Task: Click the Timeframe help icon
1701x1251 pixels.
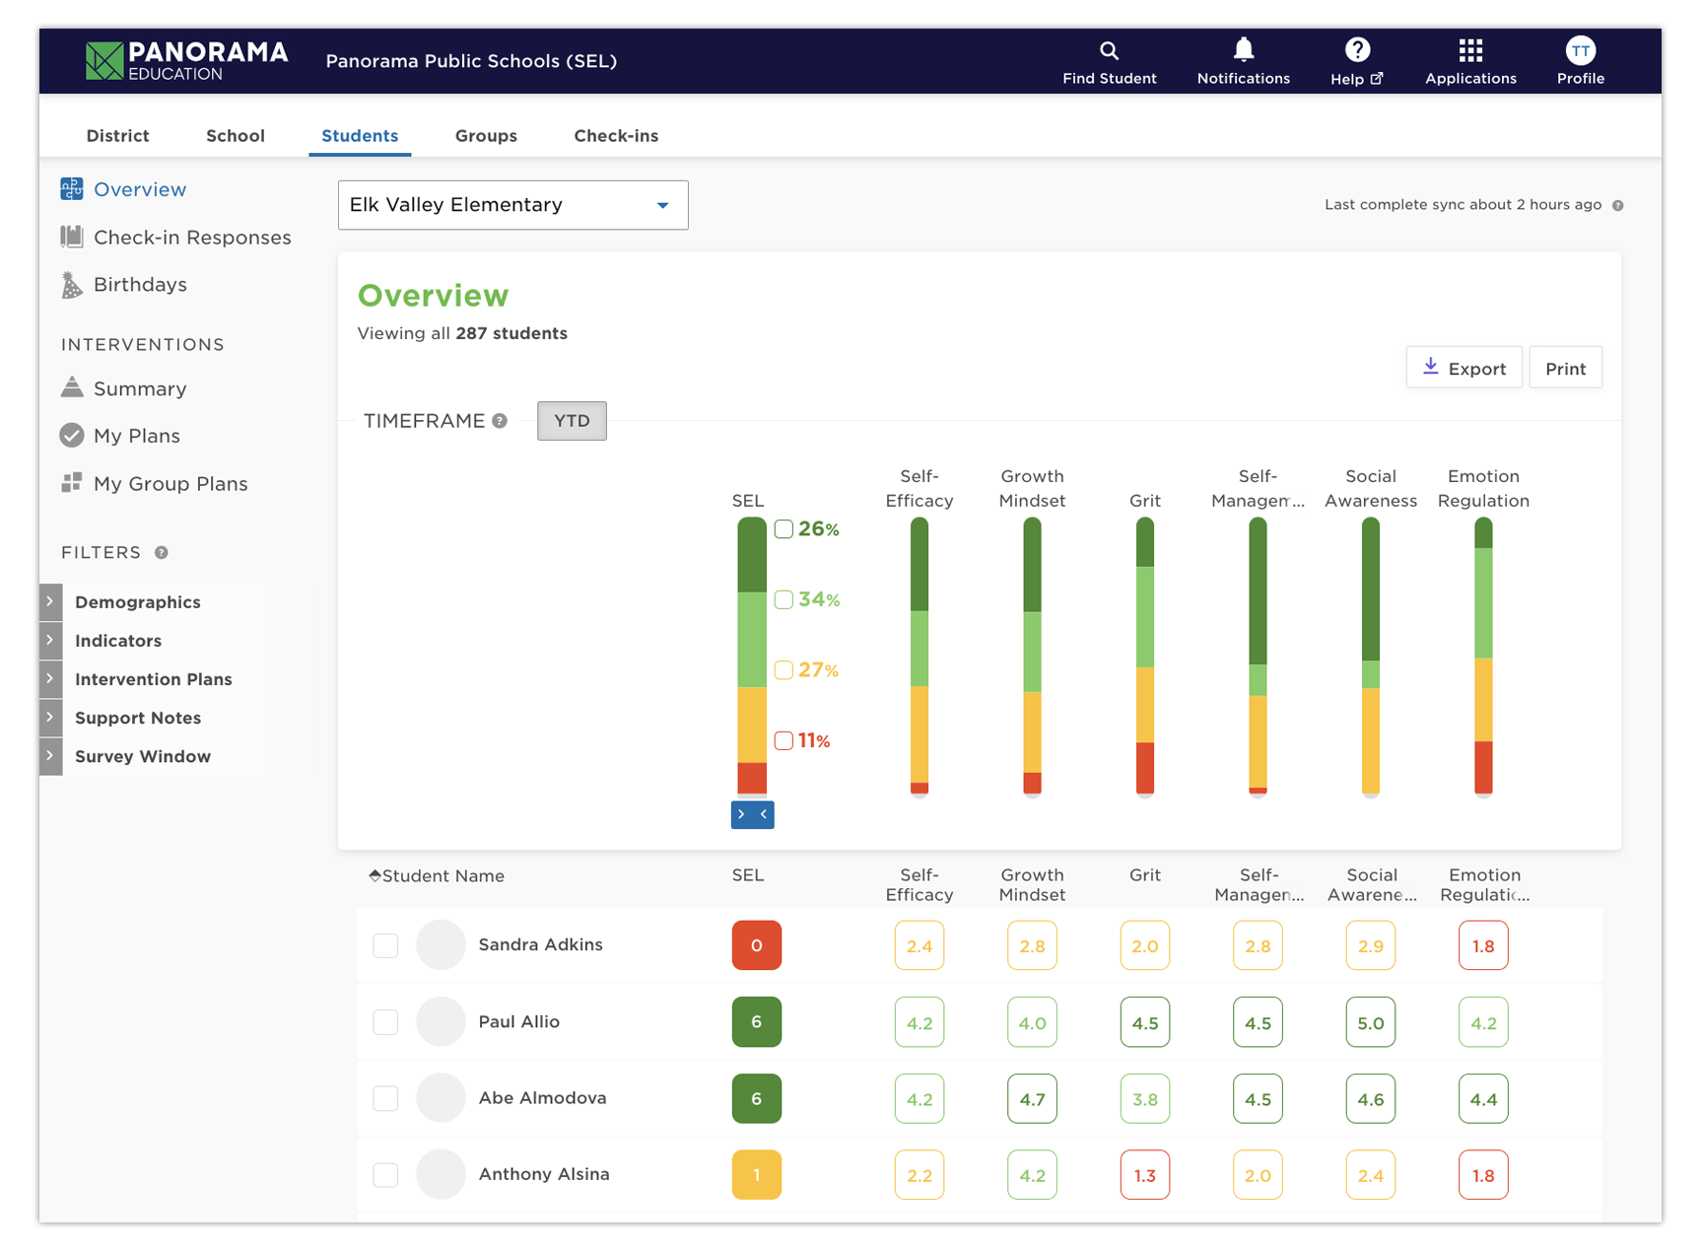Action: (500, 421)
